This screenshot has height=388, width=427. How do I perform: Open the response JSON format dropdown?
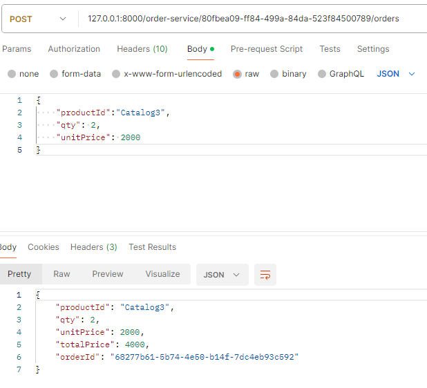(222, 275)
